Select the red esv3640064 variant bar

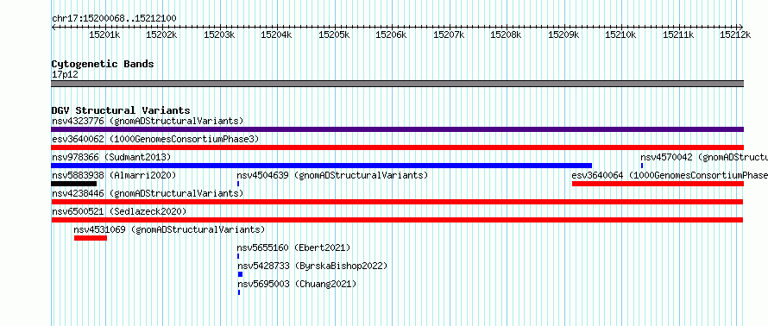click(x=658, y=184)
